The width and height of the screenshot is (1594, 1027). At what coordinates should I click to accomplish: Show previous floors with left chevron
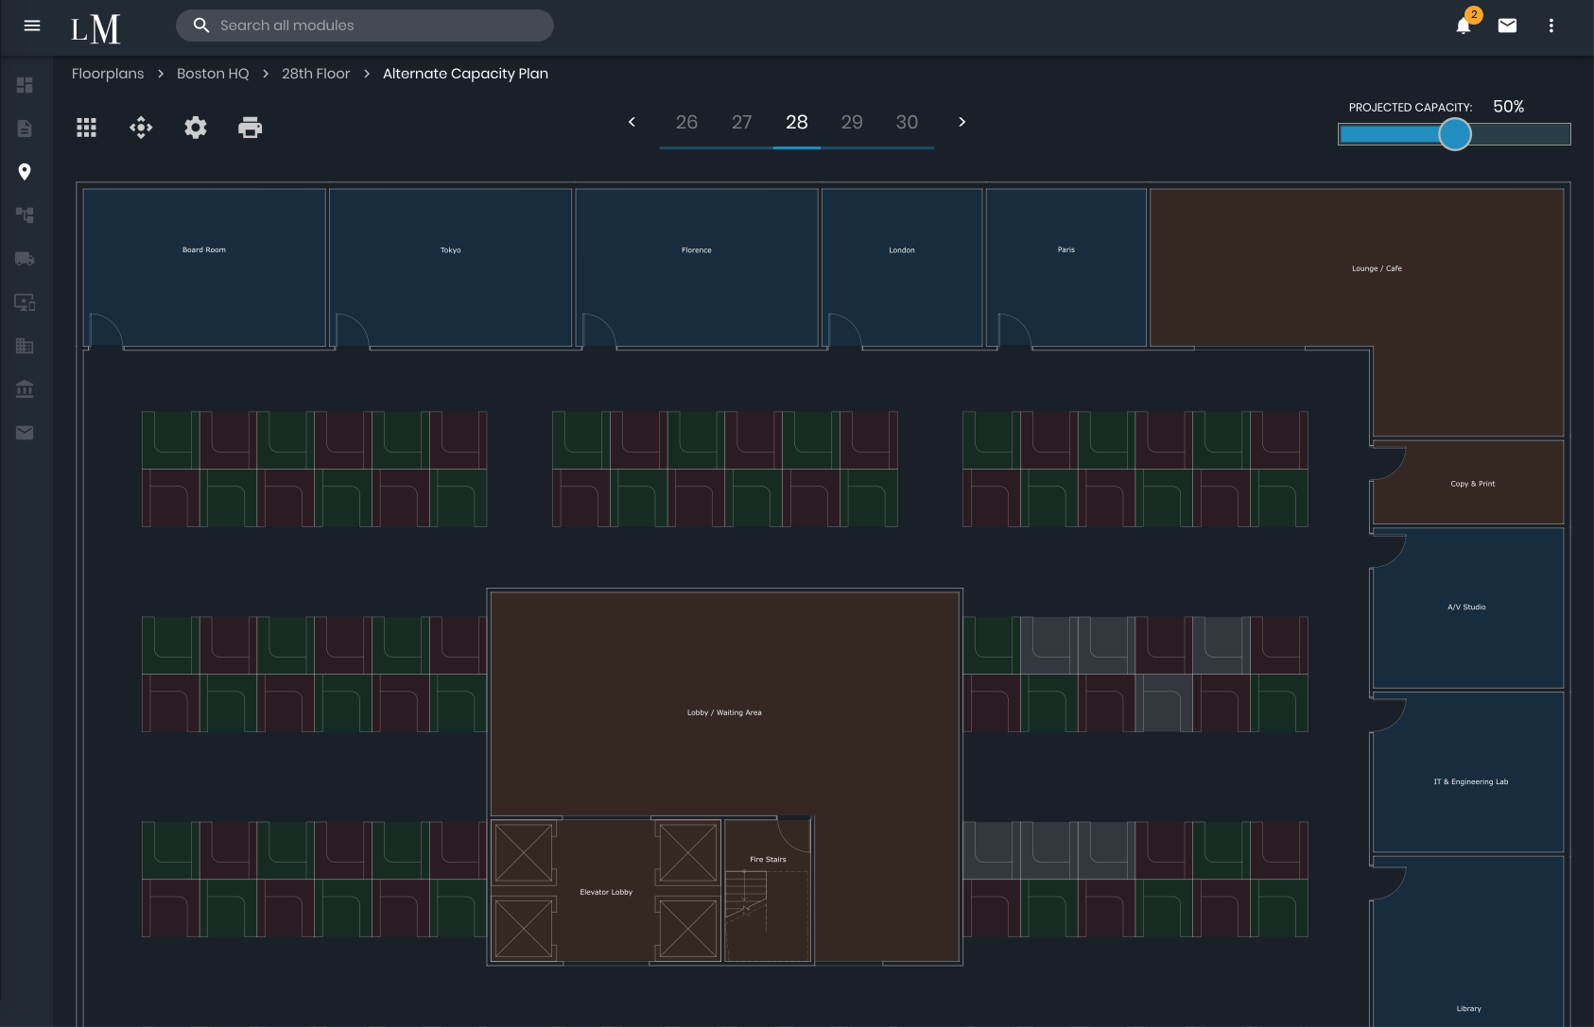pyautogui.click(x=632, y=122)
